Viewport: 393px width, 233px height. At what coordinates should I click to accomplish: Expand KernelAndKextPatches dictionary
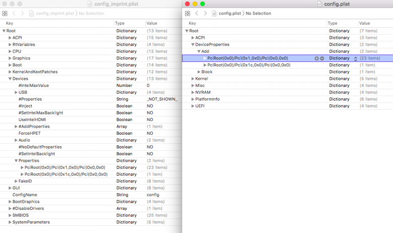10,72
